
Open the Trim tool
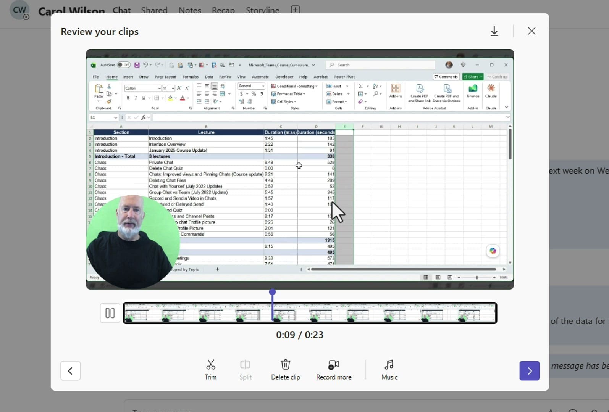click(x=211, y=370)
